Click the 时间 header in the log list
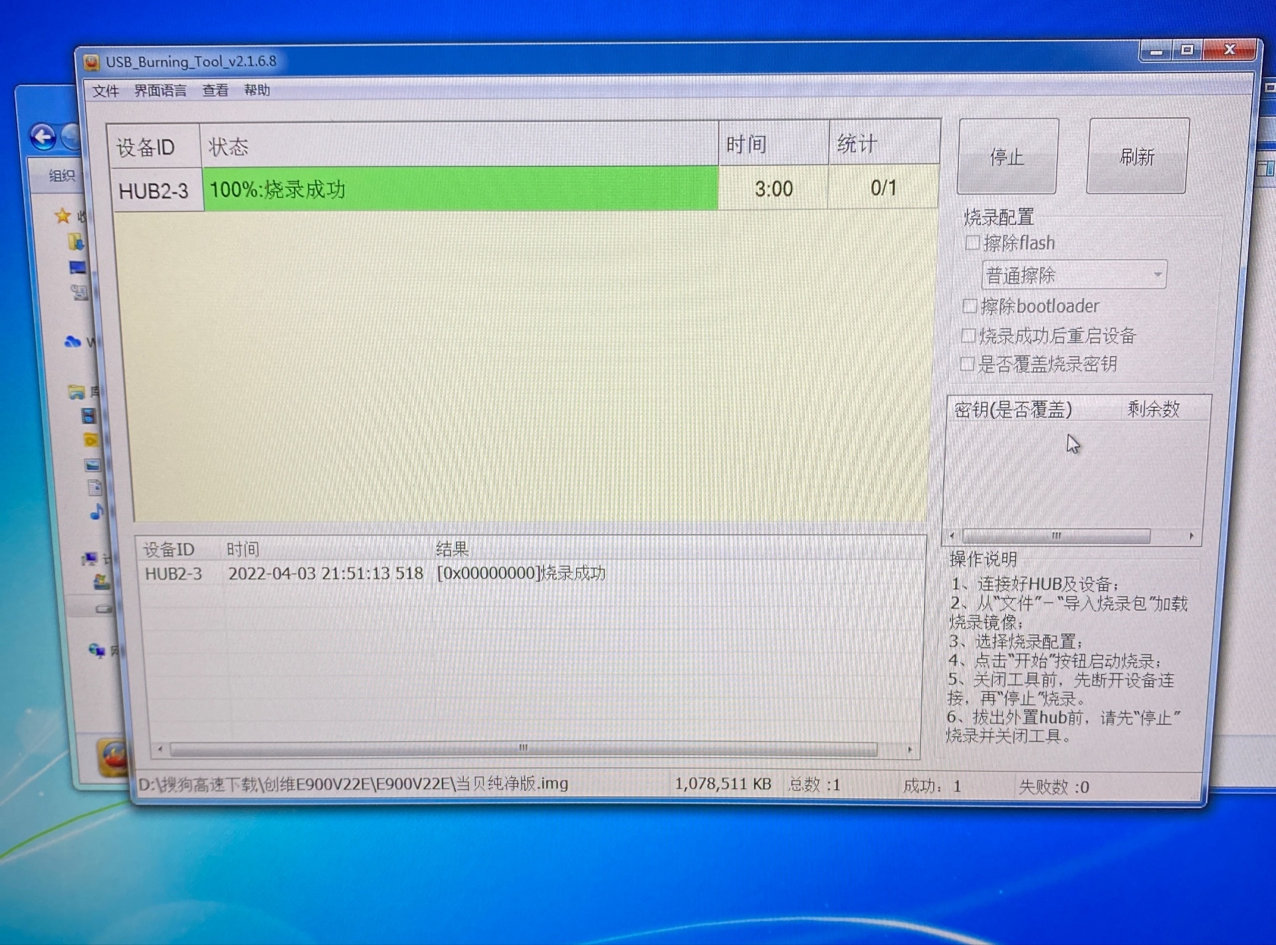 coord(243,549)
